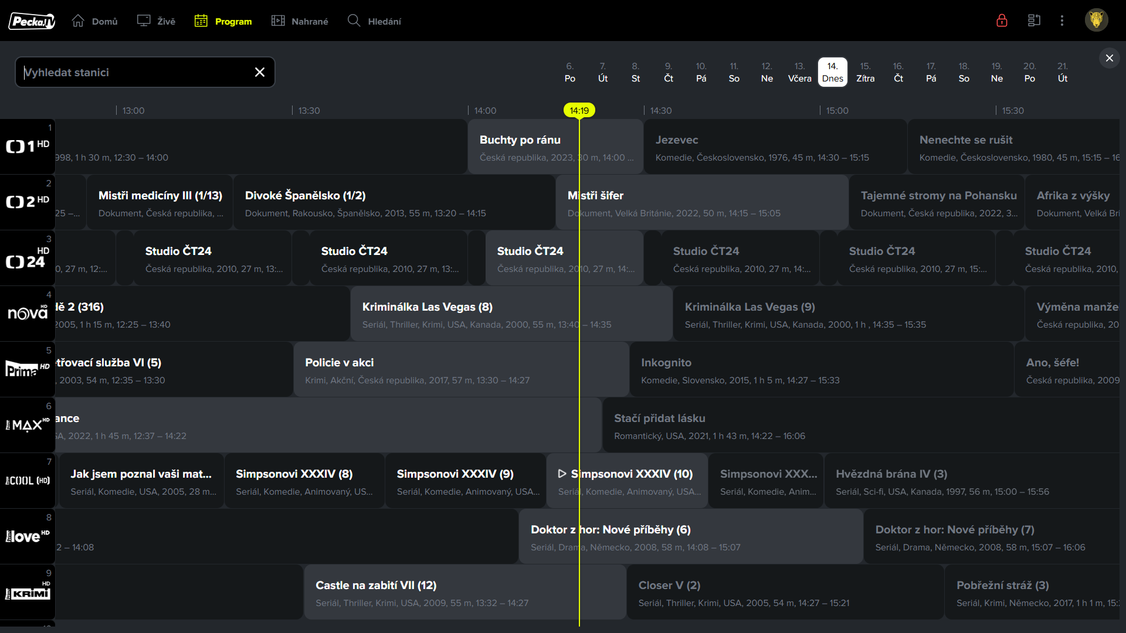The image size is (1126, 633).
Task: Open Mistři šifer programme
Action: click(702, 202)
